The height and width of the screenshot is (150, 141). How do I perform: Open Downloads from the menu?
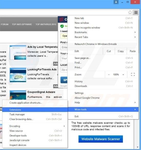pos(103,86)
